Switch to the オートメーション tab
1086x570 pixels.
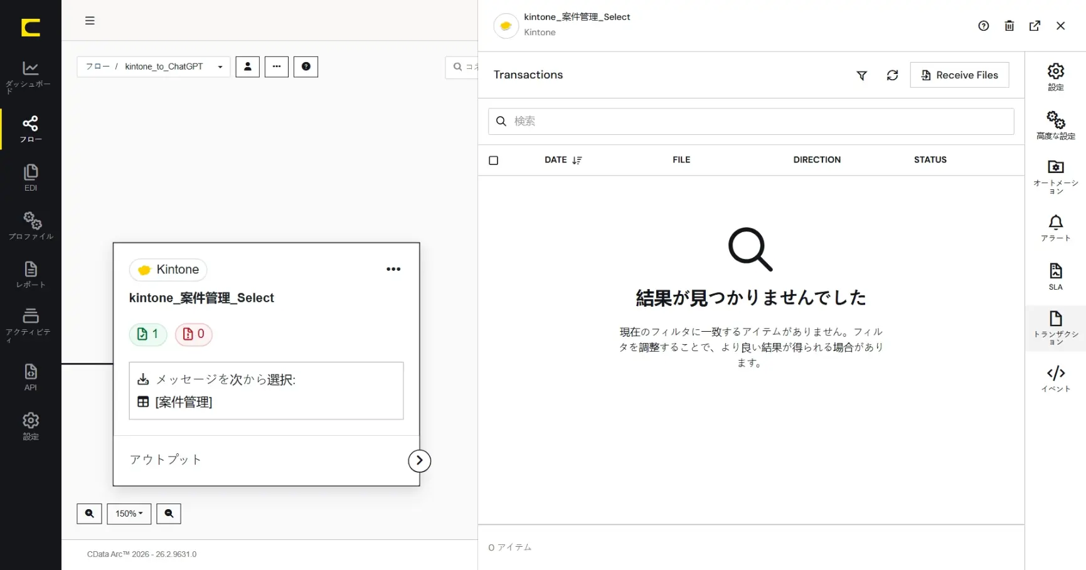1056,177
